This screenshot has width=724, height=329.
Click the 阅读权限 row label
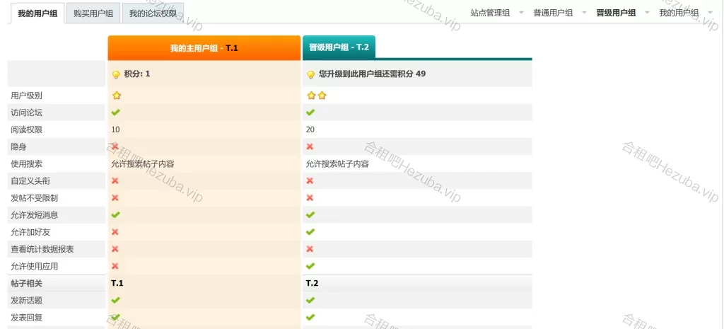27,130
